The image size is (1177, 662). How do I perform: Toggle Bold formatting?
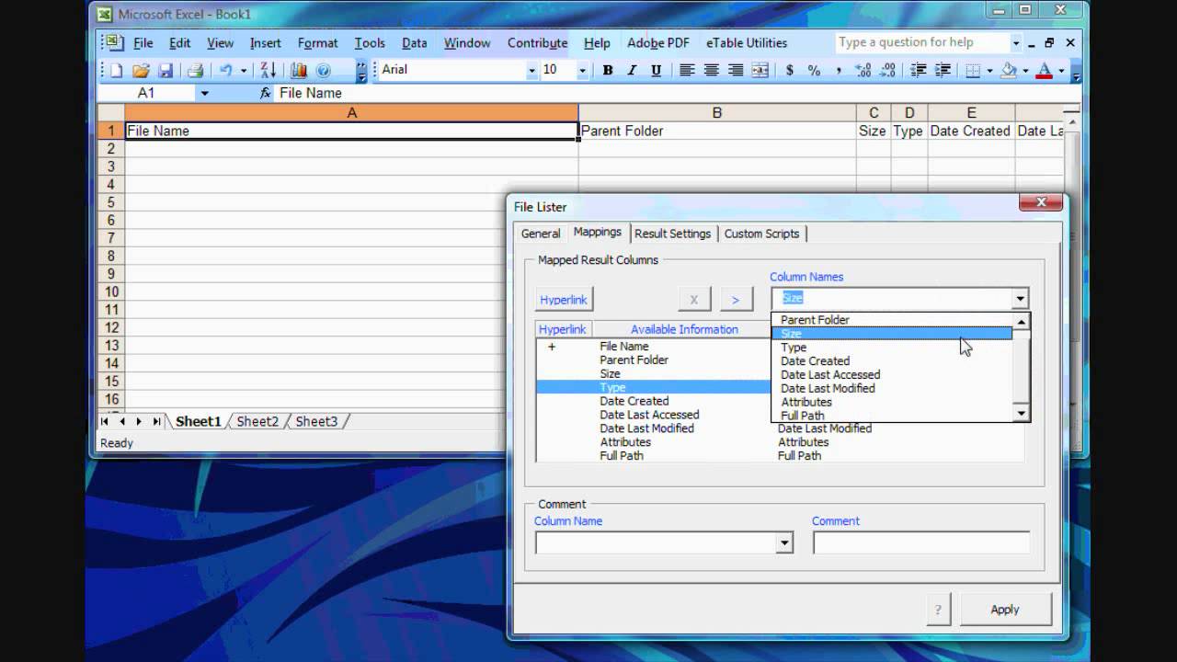(607, 70)
